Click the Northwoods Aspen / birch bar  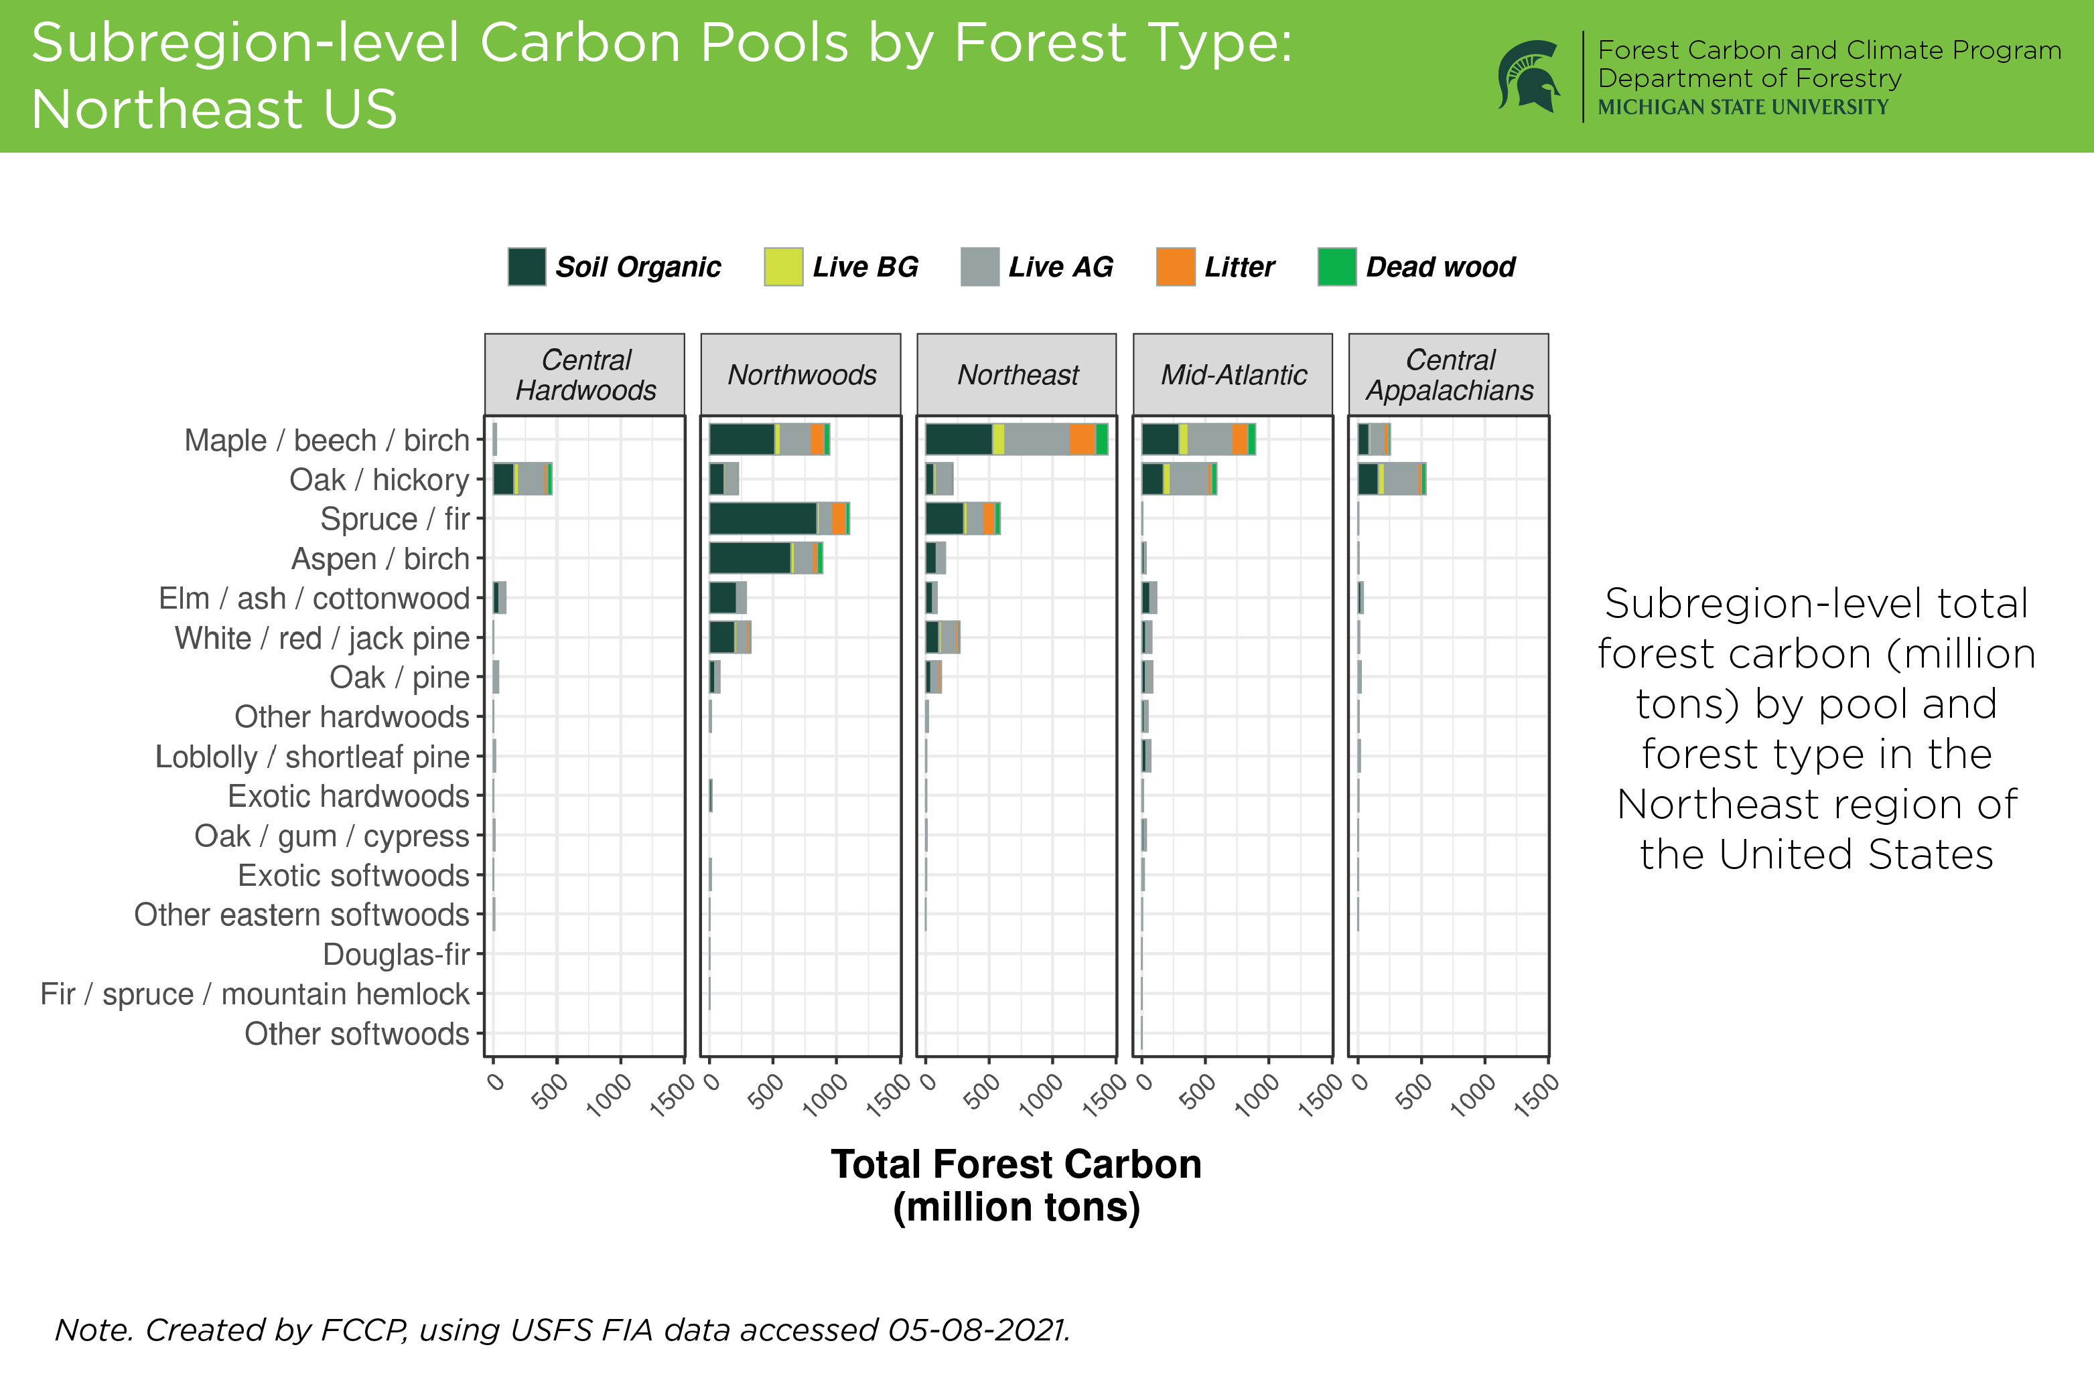(766, 559)
